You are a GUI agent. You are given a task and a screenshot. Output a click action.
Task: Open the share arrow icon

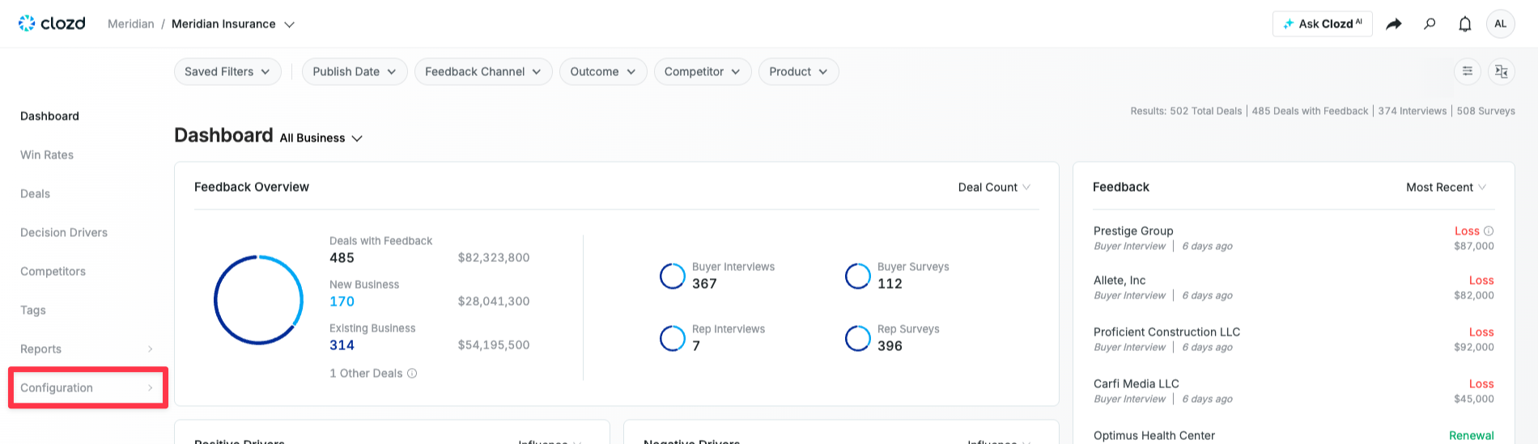coord(1393,24)
